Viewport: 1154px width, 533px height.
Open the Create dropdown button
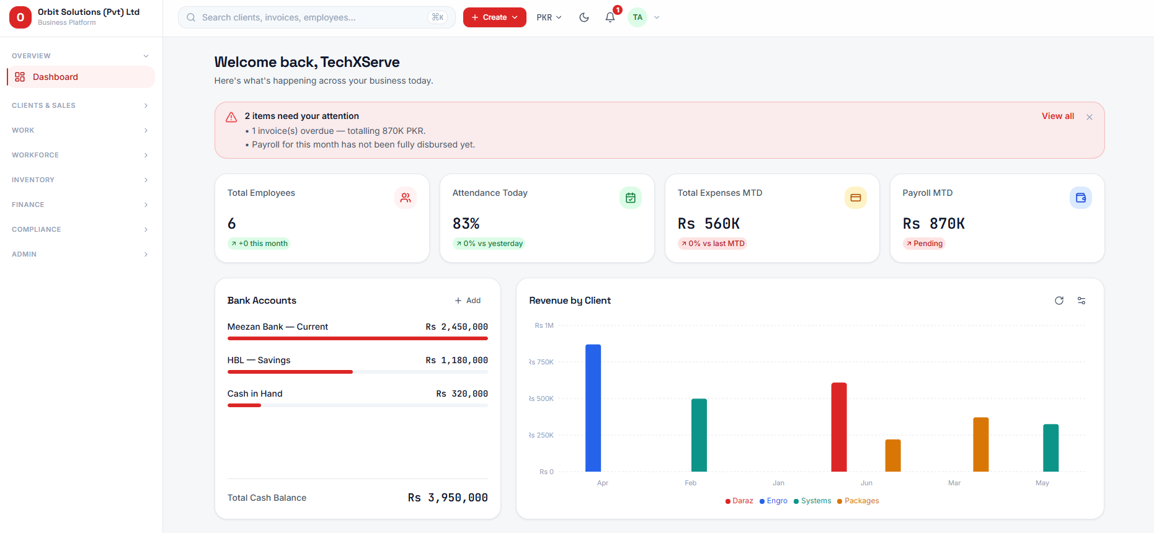click(x=495, y=17)
